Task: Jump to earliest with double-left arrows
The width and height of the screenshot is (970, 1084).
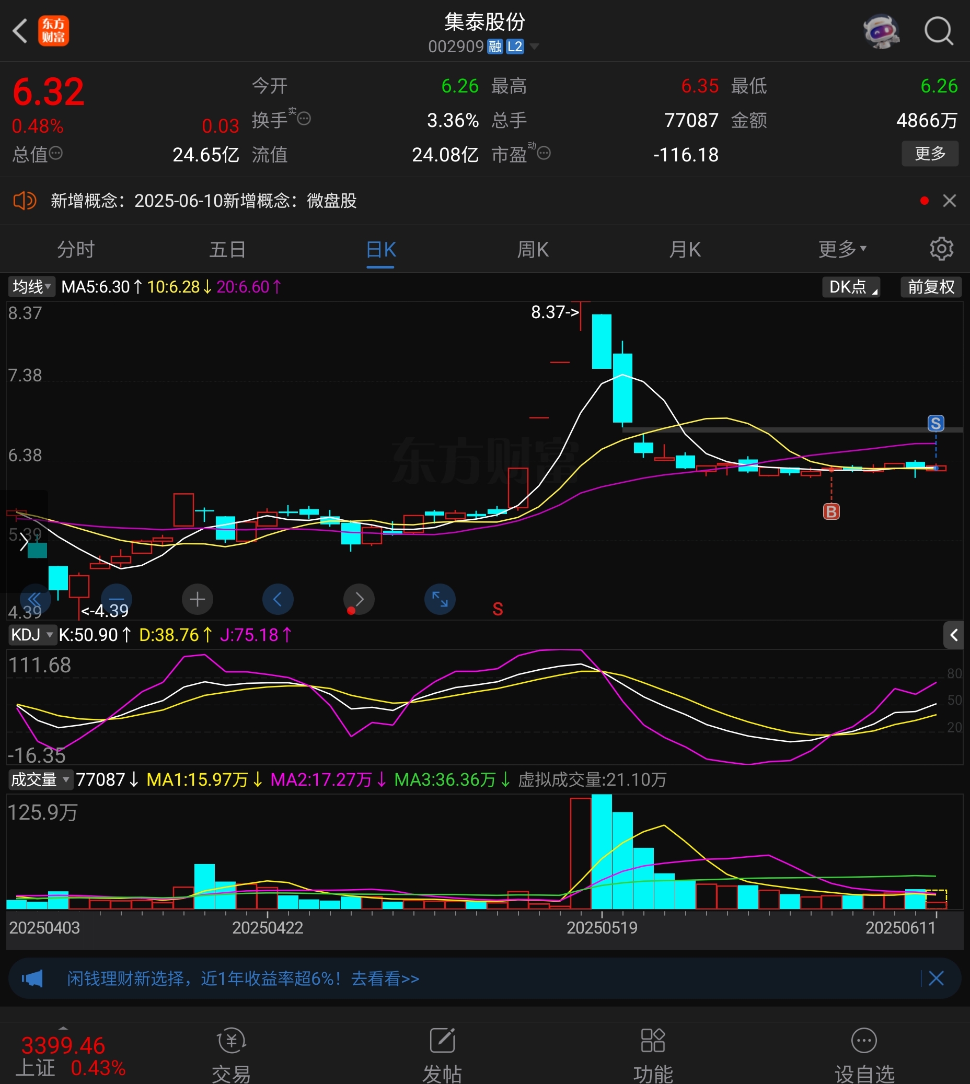Action: pyautogui.click(x=35, y=600)
